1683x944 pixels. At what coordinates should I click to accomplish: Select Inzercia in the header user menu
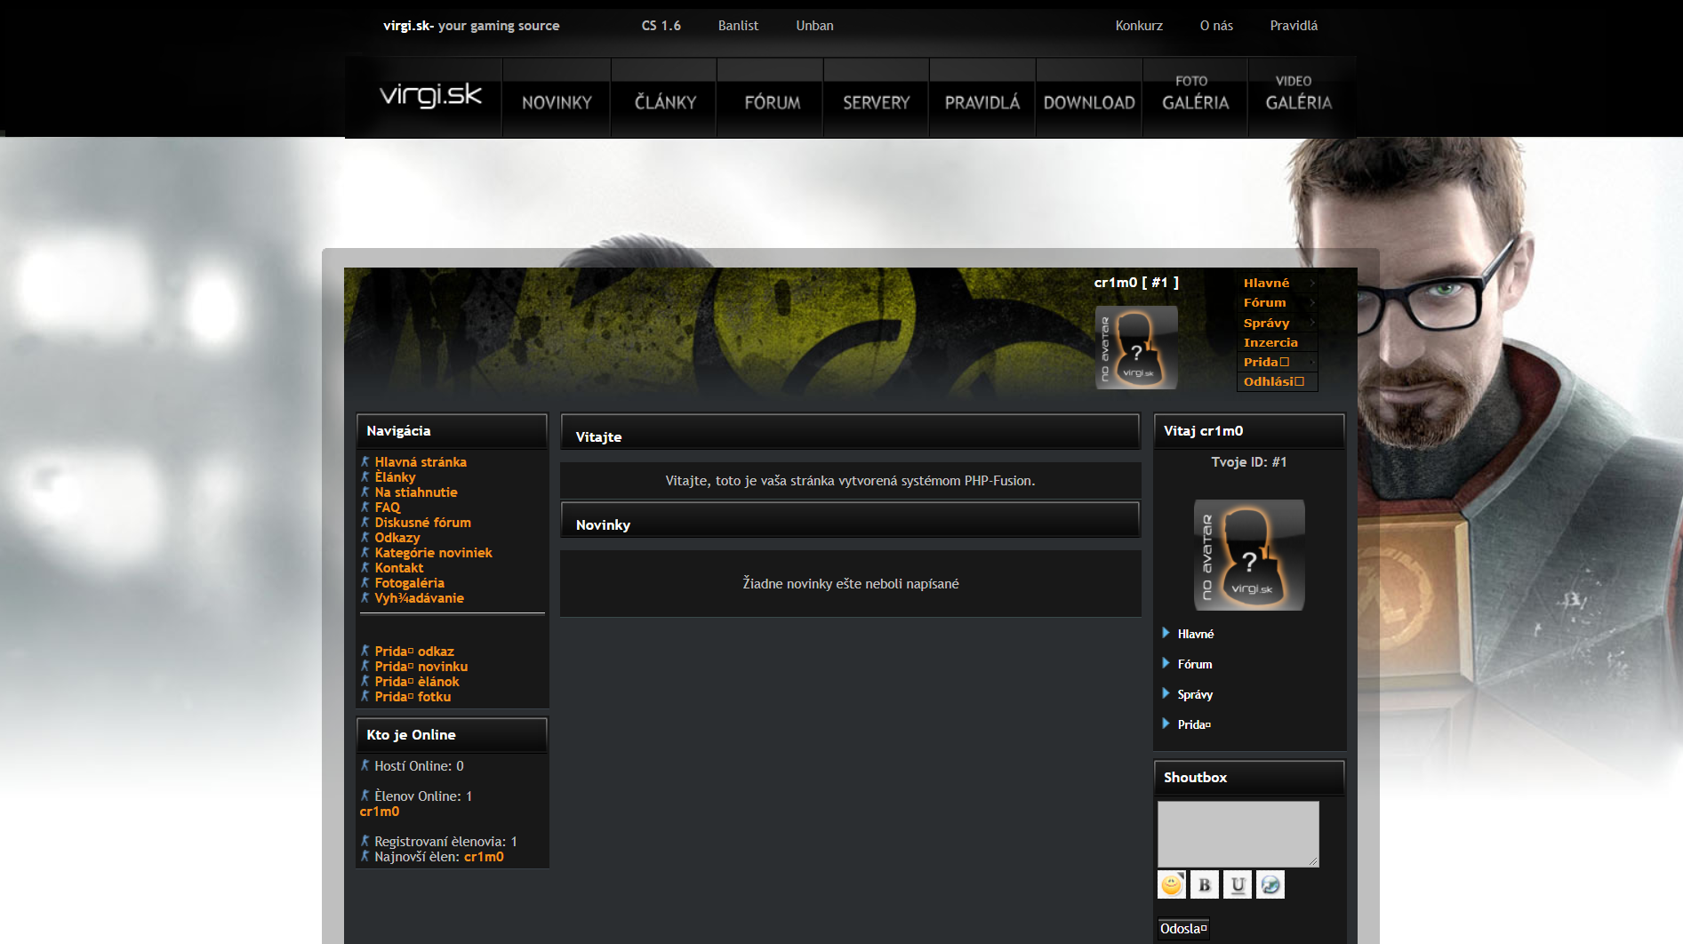click(1277, 343)
